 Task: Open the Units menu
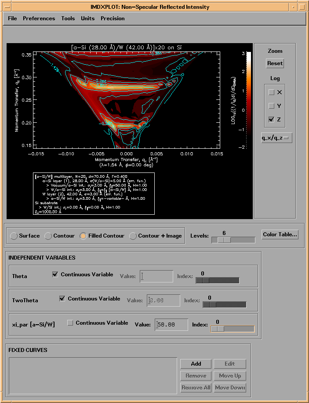(x=87, y=18)
